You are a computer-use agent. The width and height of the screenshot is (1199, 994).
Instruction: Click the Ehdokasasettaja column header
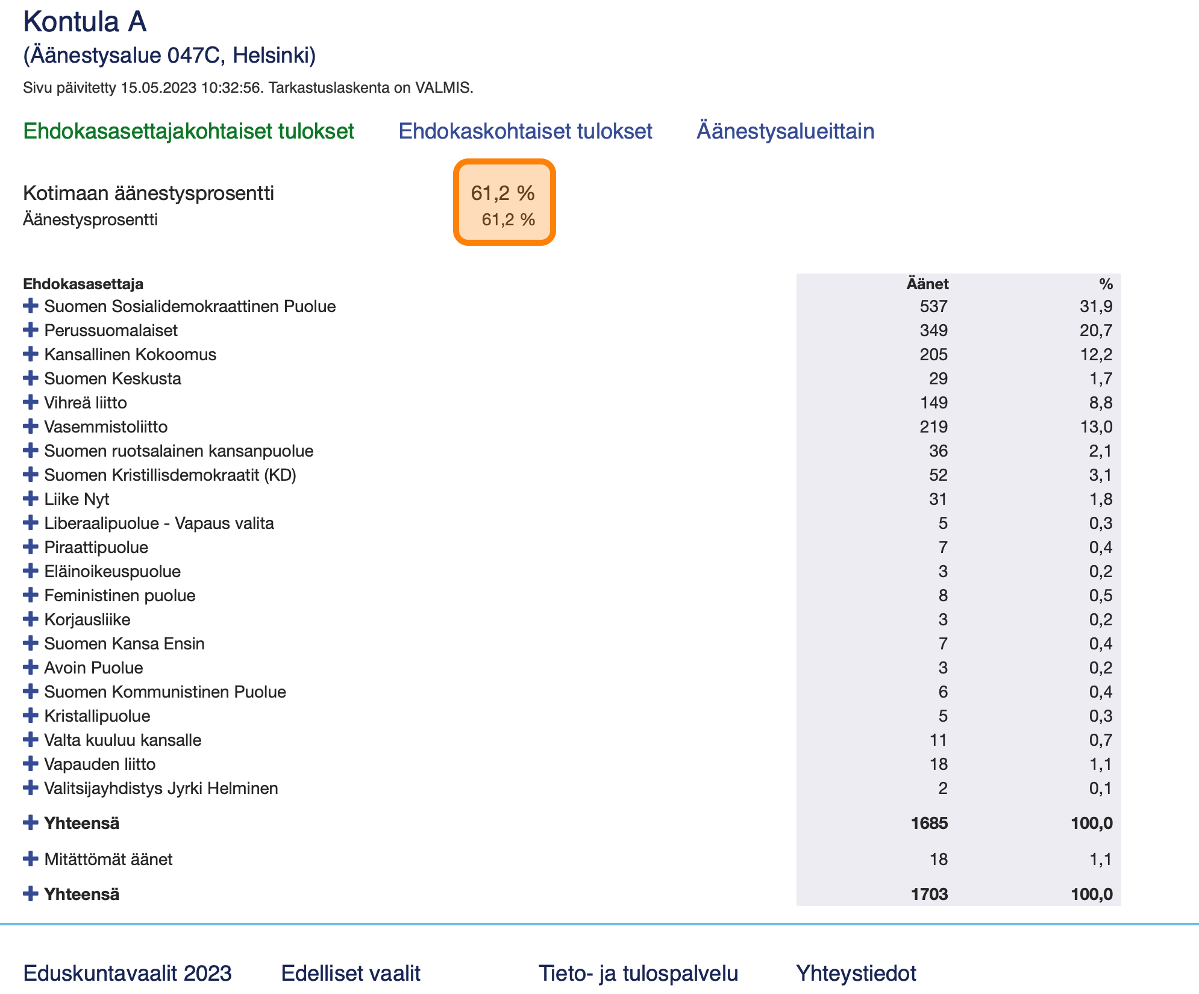point(83,284)
